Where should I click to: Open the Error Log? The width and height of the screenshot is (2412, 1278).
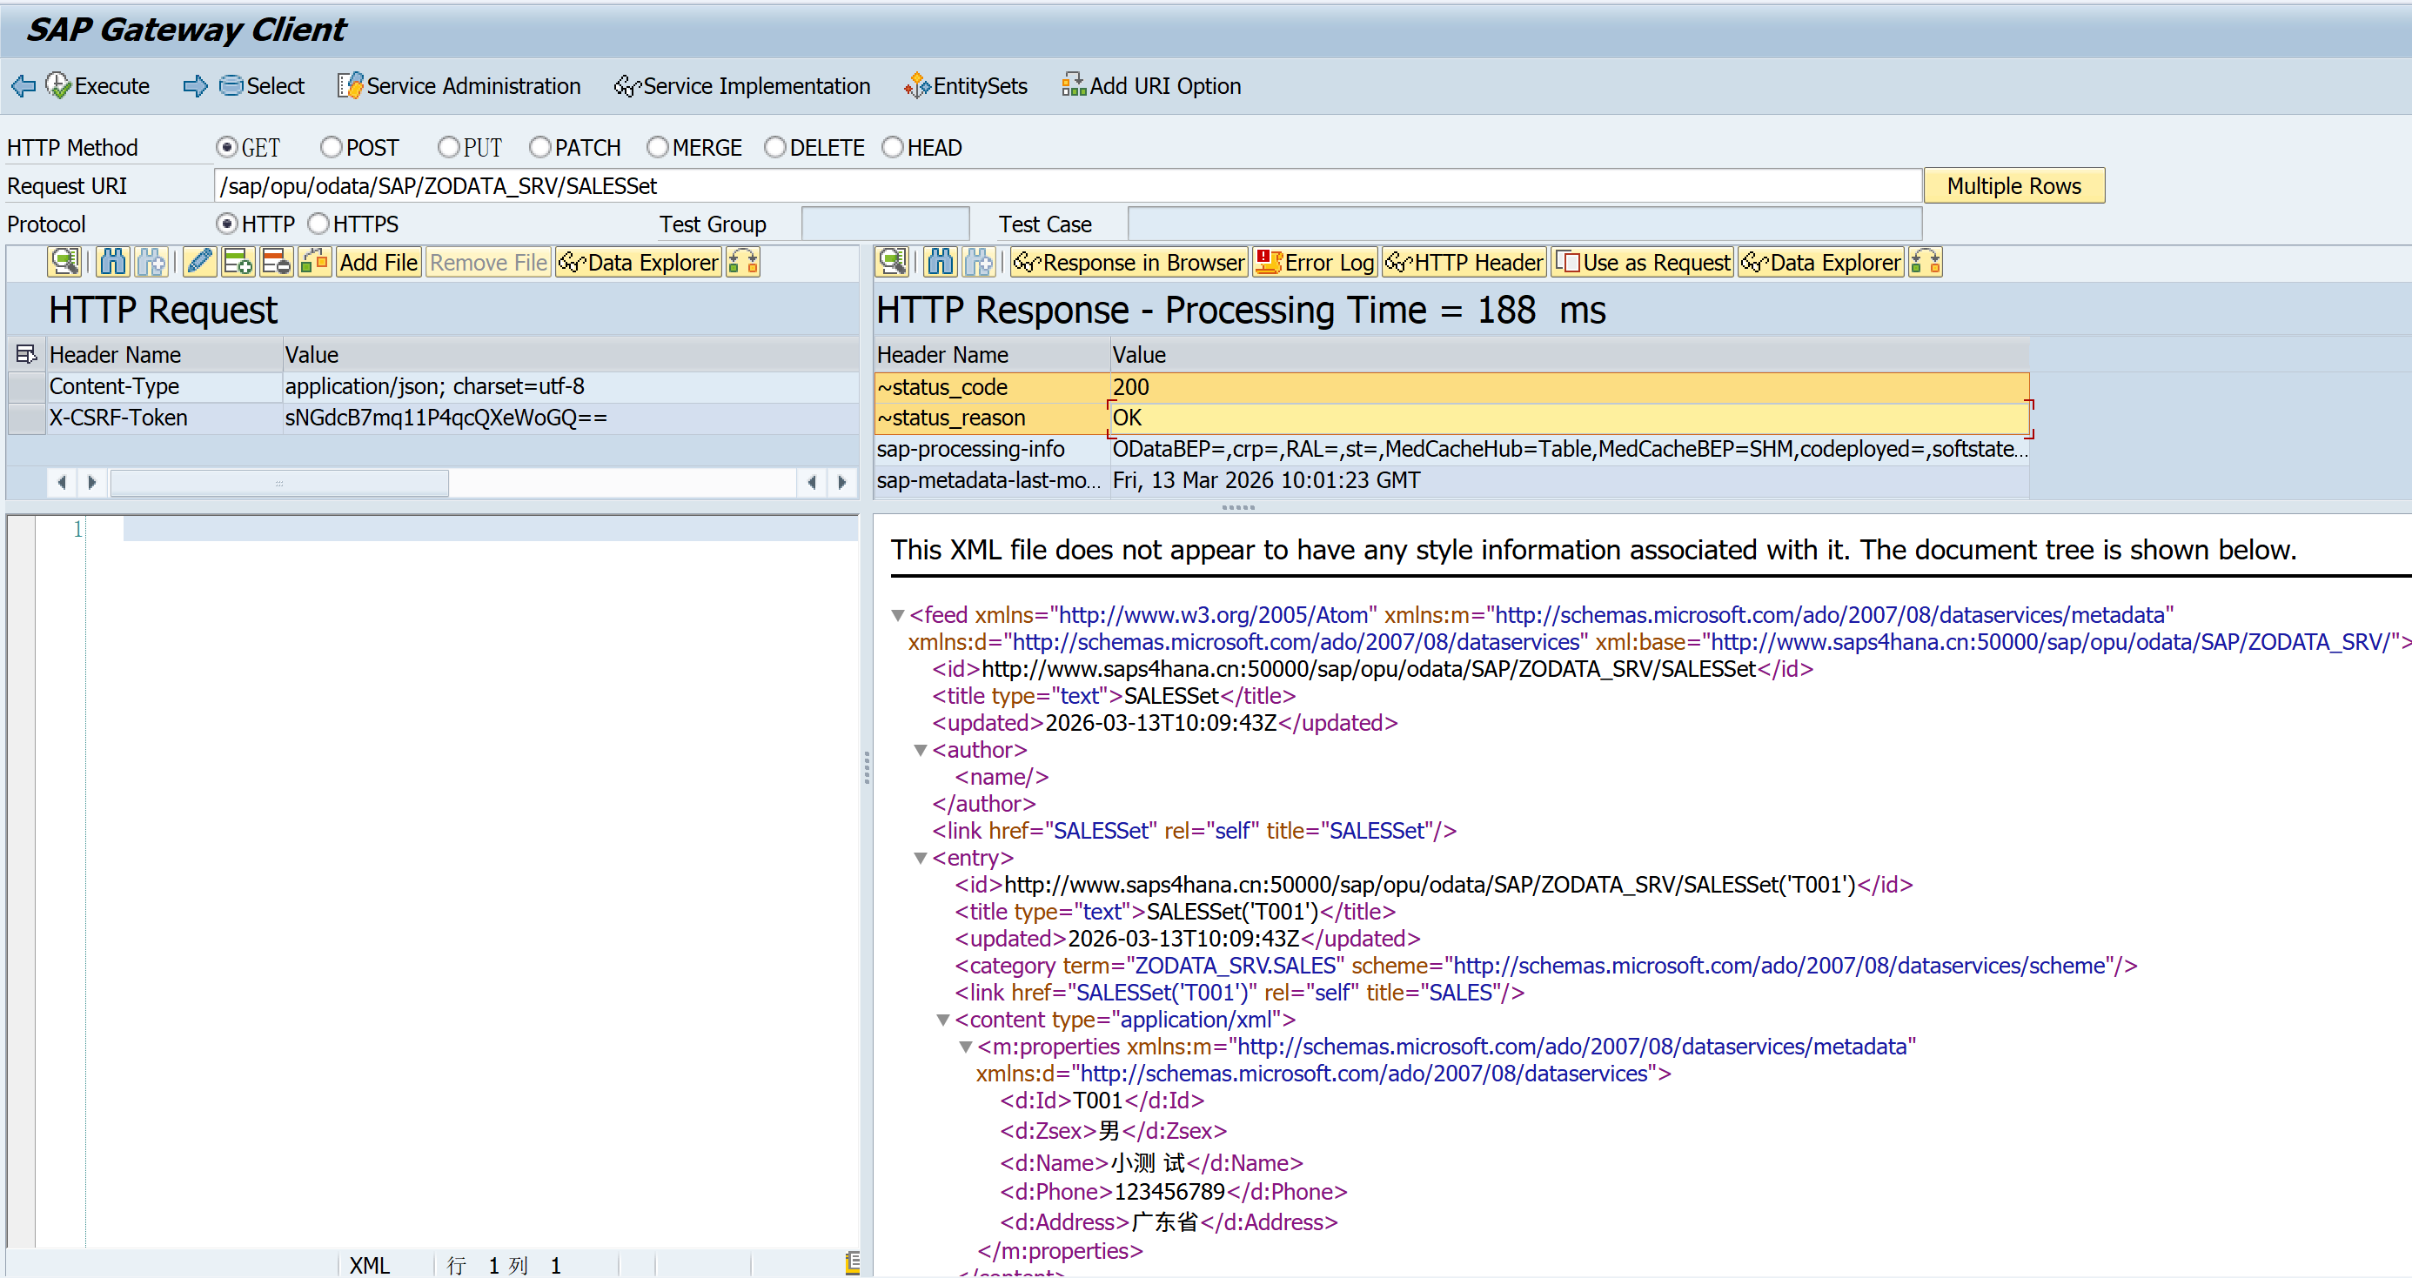1315,262
